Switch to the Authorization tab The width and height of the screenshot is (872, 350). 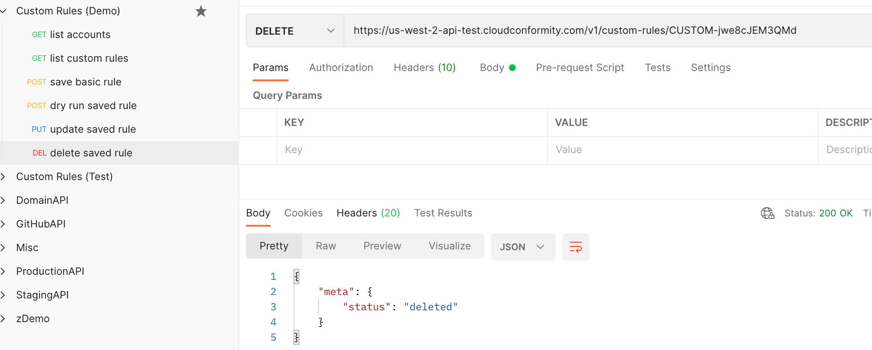click(x=341, y=67)
